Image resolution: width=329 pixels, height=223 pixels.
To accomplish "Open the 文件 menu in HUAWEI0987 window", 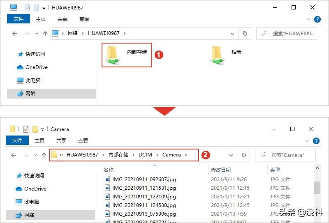I will tap(19, 19).
